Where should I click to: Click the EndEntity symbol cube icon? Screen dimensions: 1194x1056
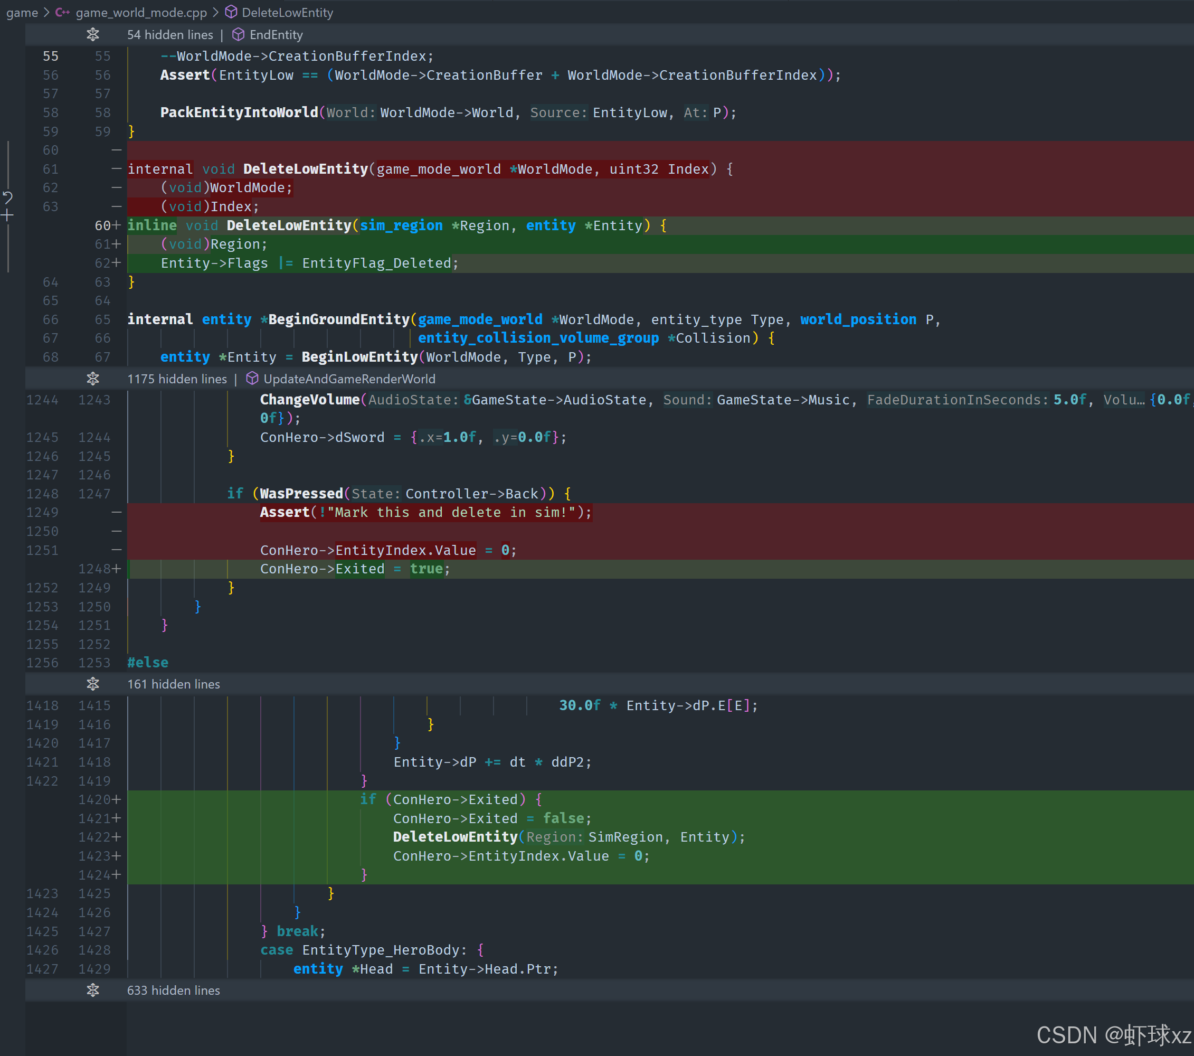(239, 35)
